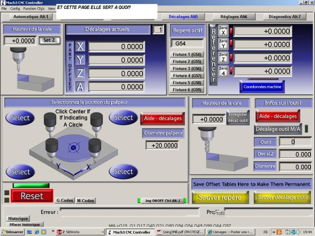
Task: Select Fixture 3 (G56)
Action: 187,69
